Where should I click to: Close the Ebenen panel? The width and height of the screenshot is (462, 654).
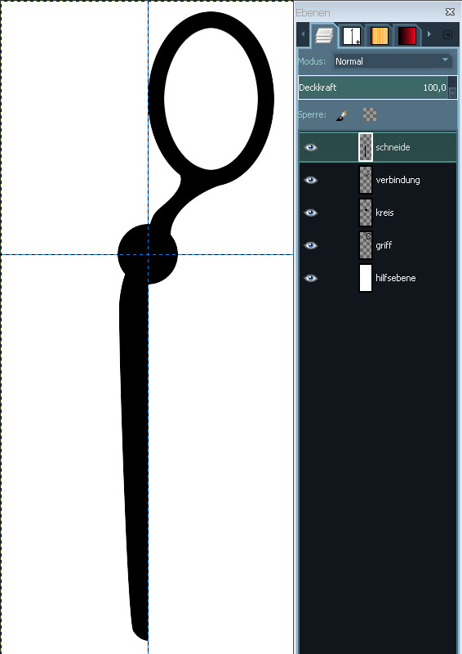(450, 11)
